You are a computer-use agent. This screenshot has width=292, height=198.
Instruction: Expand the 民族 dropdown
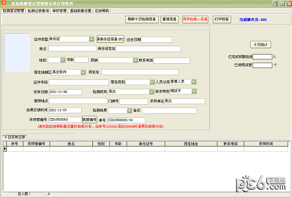[135, 60]
